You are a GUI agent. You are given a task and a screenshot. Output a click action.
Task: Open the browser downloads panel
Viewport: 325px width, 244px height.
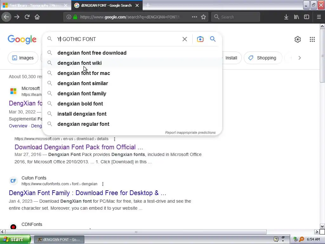(286, 17)
